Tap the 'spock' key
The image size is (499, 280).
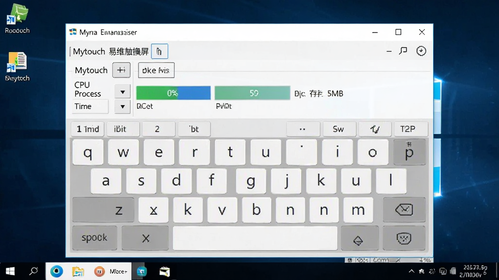tap(95, 238)
